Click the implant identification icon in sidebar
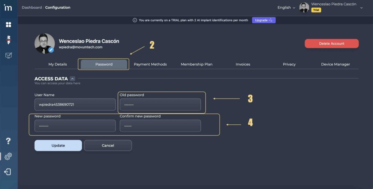The width and height of the screenshot is (373, 189). click(x=8, y=40)
